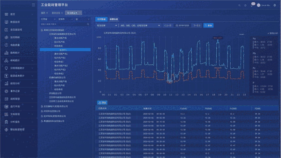Collapse the sidebar with the hamburger icon
Screen dimensions: 281x158
(33, 5)
